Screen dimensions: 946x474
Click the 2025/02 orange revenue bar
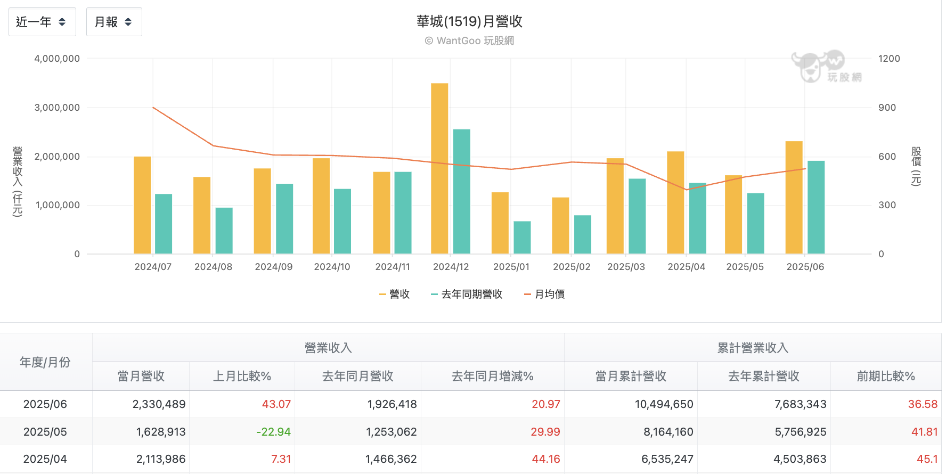(560, 225)
